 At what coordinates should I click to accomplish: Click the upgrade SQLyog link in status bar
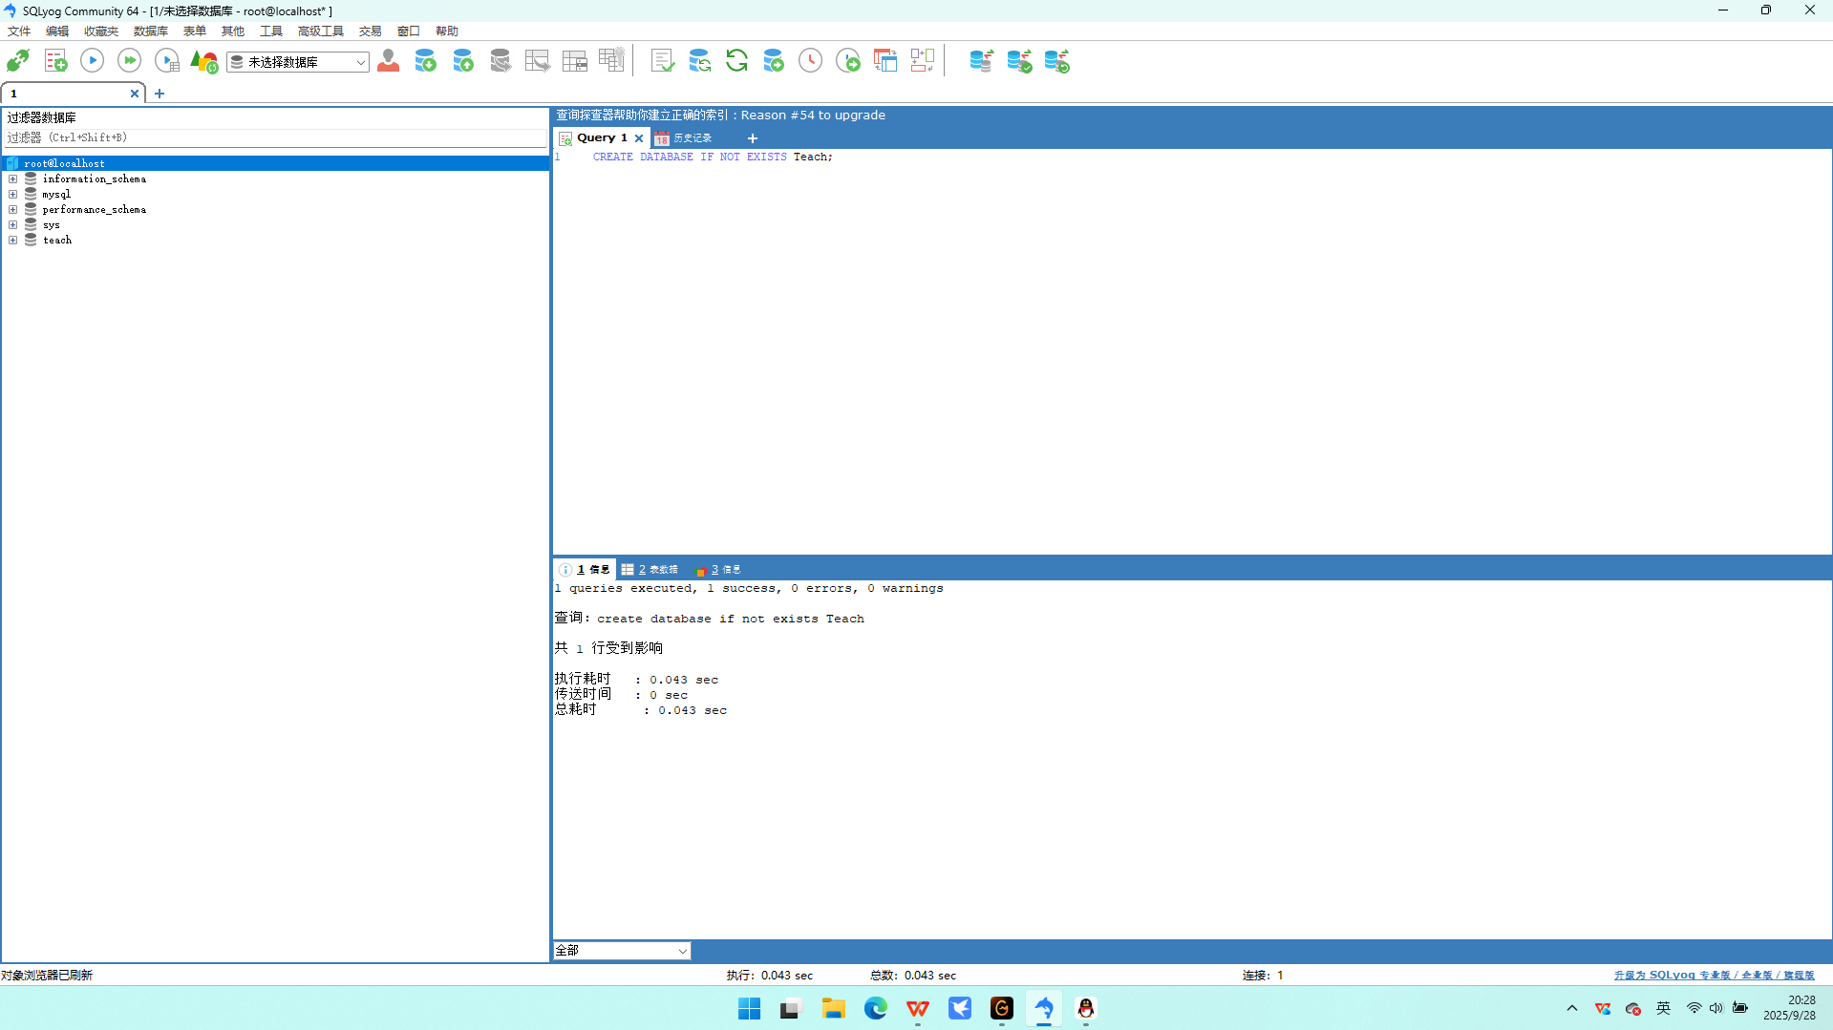click(x=1714, y=976)
